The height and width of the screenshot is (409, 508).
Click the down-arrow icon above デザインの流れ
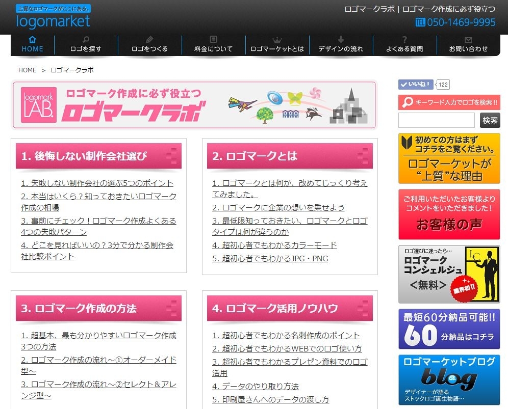pos(341,40)
